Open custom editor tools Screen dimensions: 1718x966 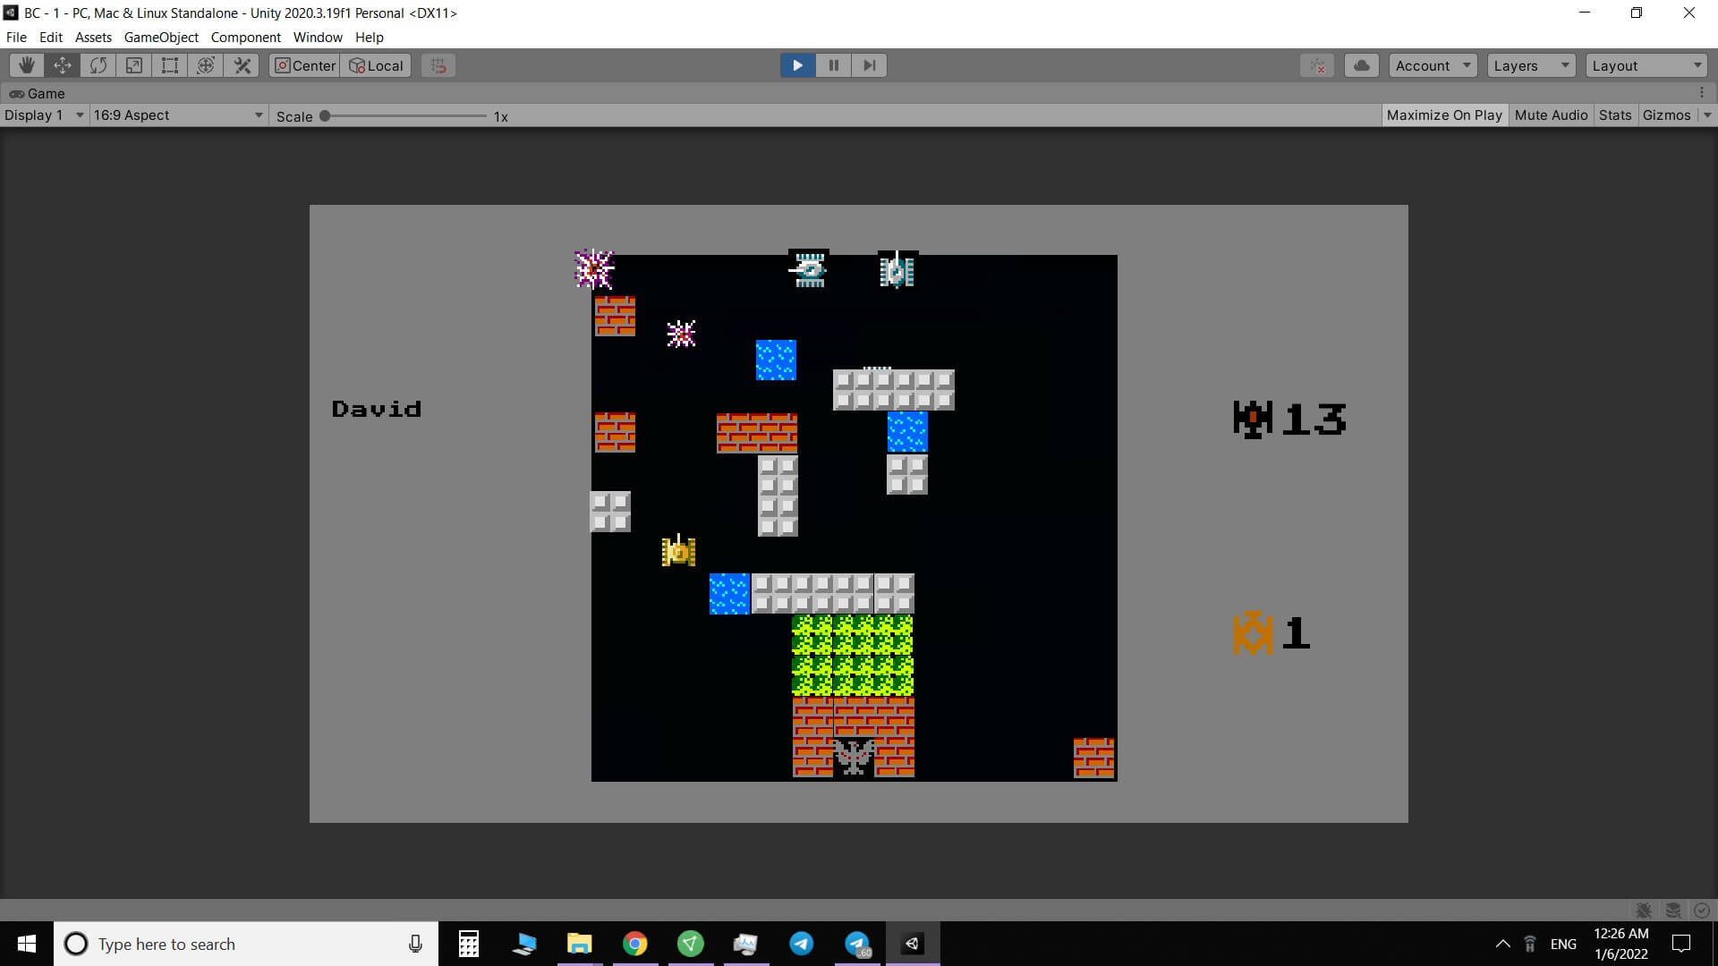tap(242, 65)
